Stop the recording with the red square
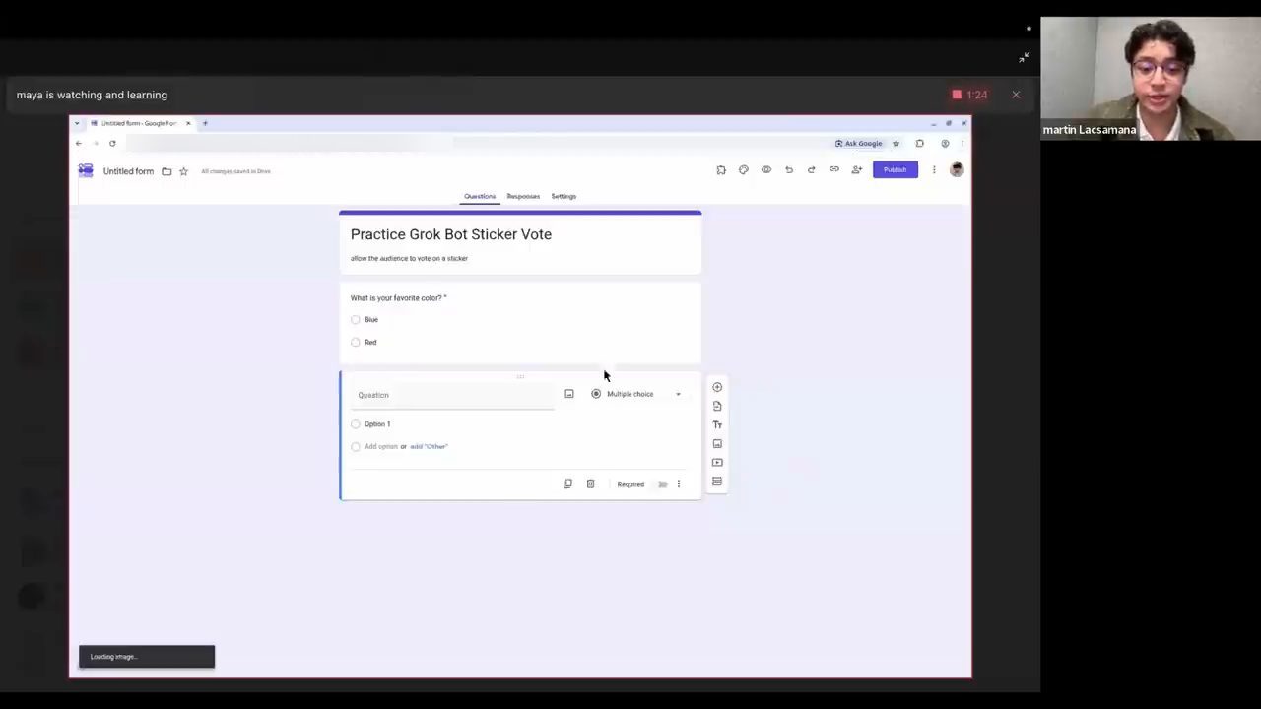This screenshot has width=1261, height=709. (x=957, y=95)
